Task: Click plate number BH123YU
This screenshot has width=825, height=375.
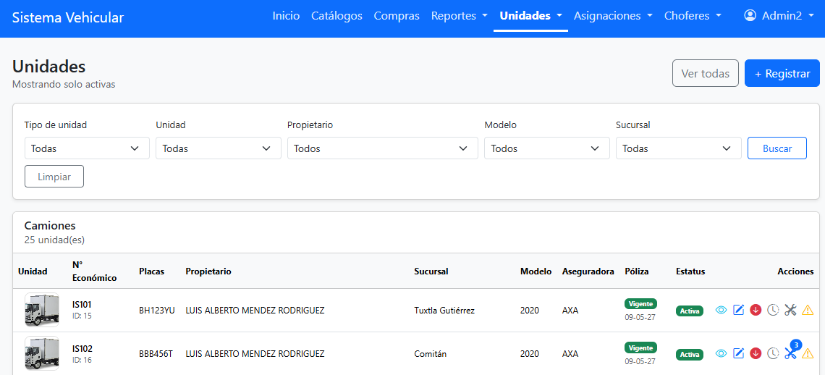Action: pos(157,311)
